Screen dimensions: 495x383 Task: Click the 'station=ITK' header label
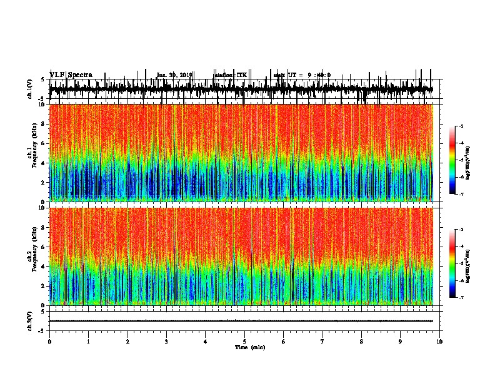(x=231, y=75)
